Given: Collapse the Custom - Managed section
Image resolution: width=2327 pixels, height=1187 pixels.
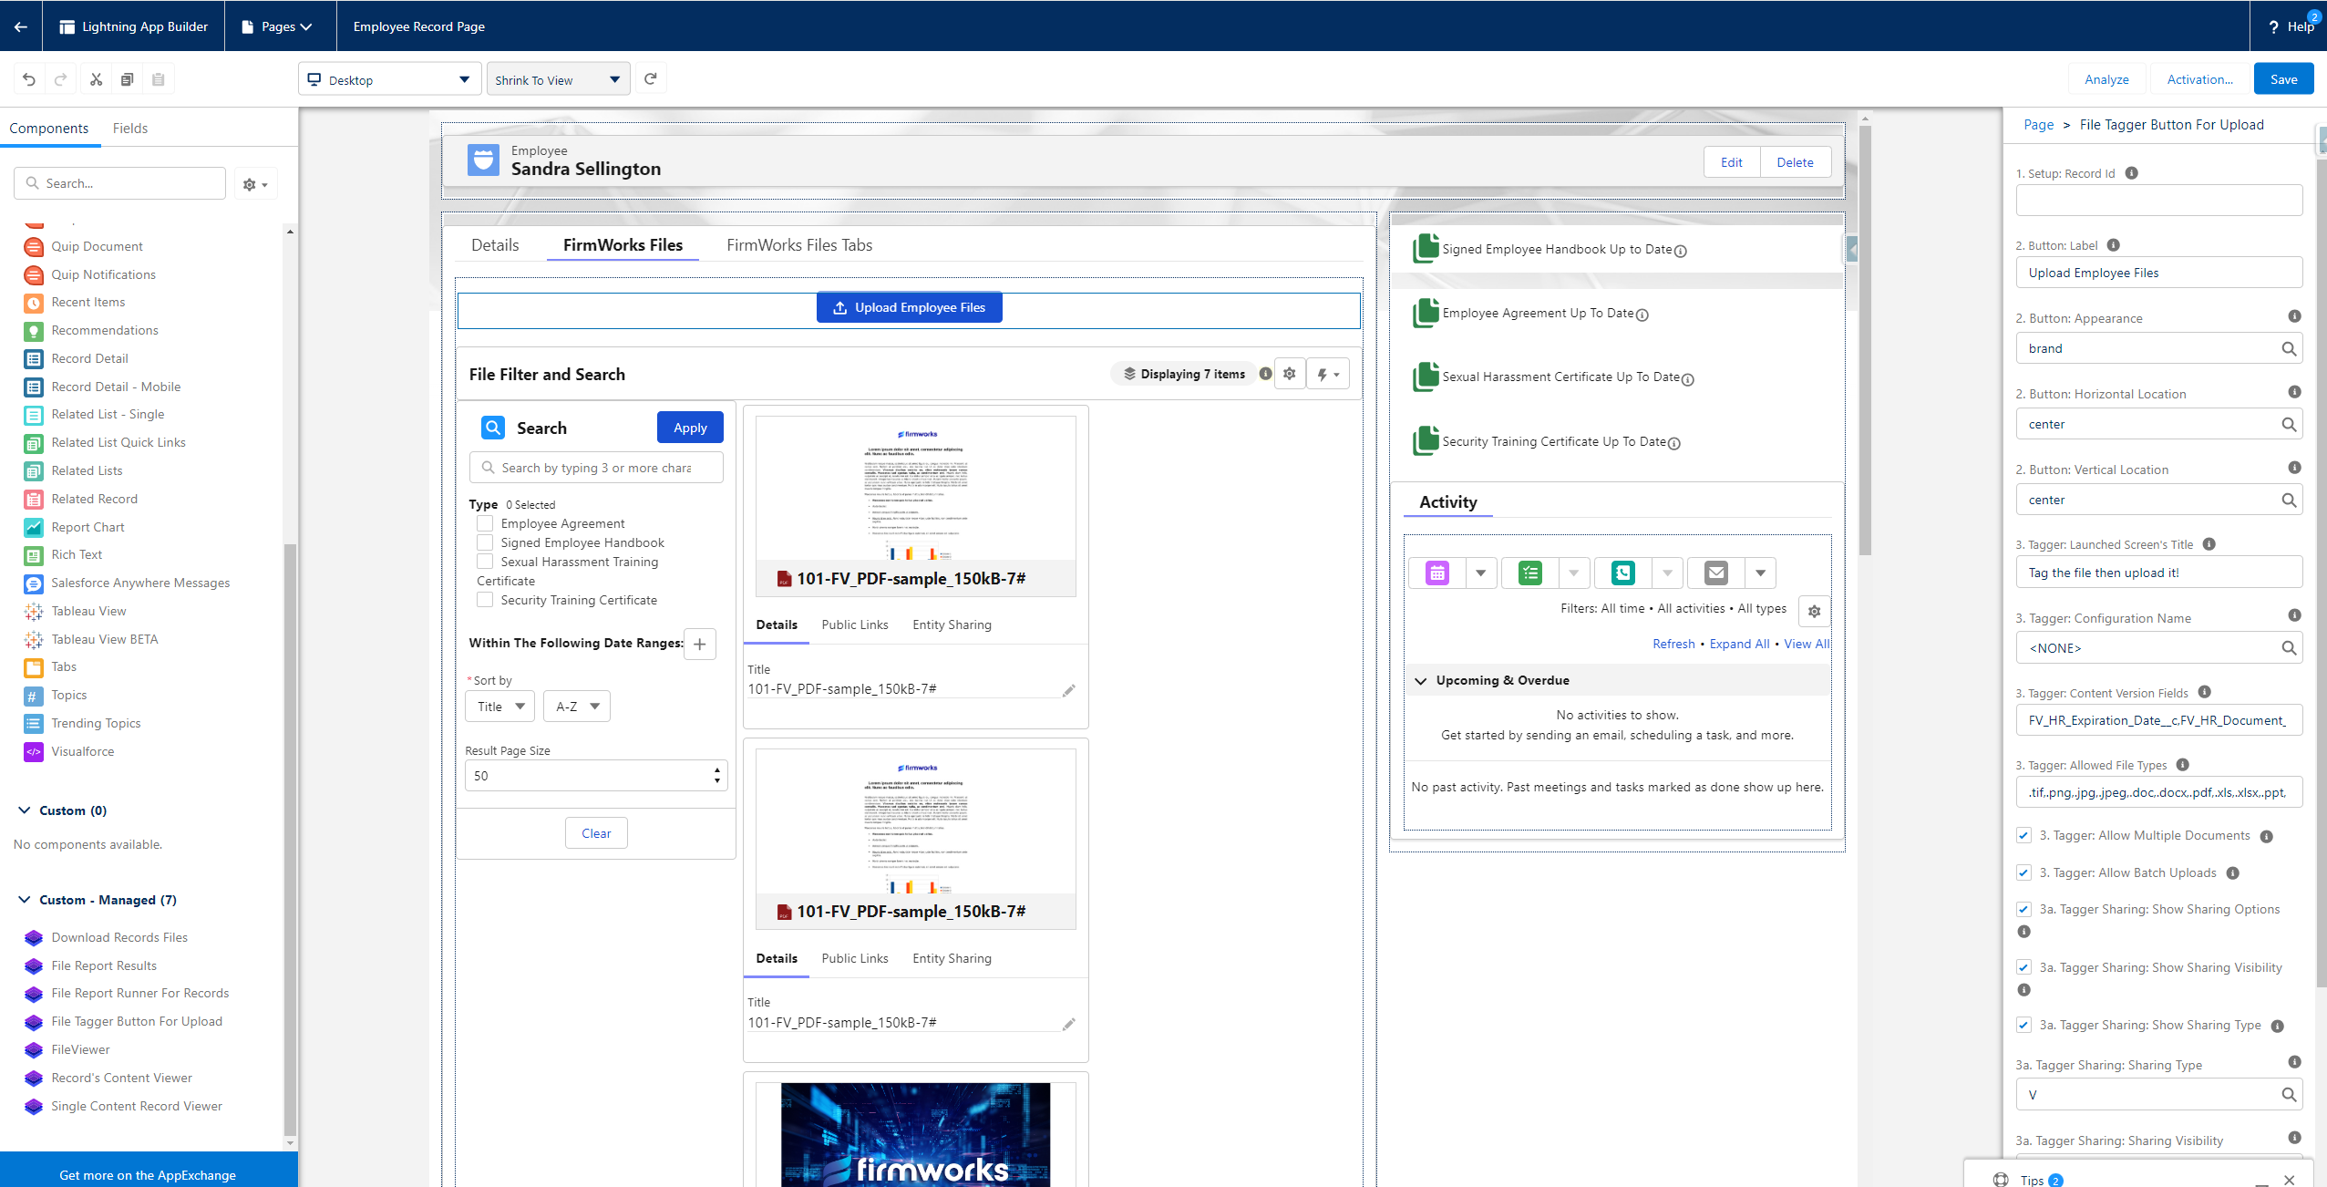Looking at the screenshot, I should 25,900.
